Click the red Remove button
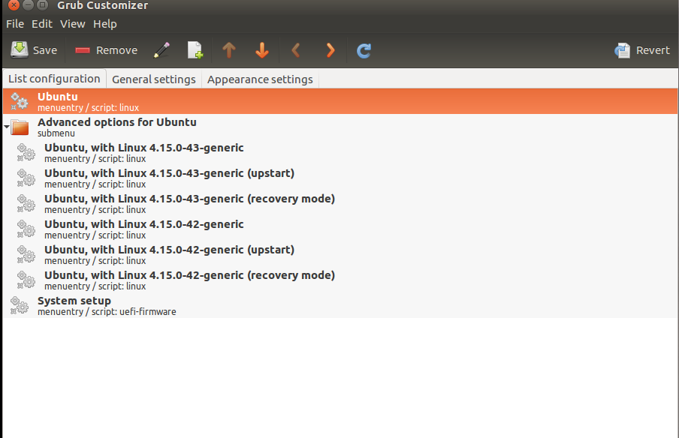The image size is (679, 438). tap(106, 50)
